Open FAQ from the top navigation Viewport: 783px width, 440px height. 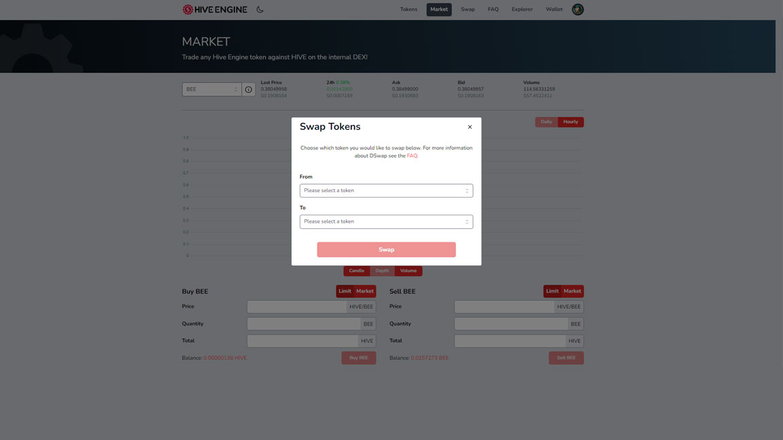(493, 10)
